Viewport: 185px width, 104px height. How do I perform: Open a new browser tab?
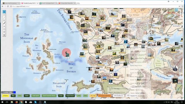pos(78,3)
